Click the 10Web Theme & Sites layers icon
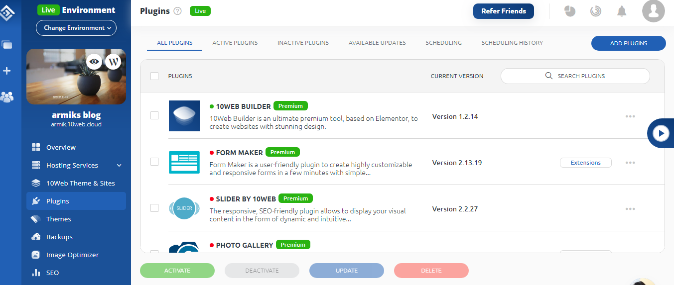 36,183
